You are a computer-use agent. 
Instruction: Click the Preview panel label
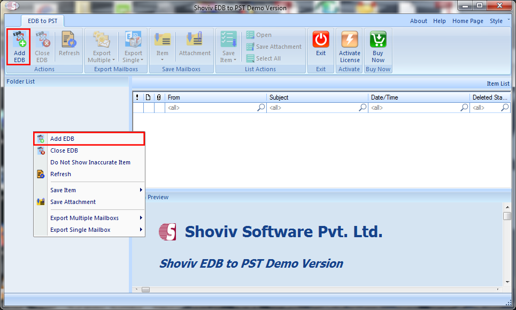tap(158, 197)
